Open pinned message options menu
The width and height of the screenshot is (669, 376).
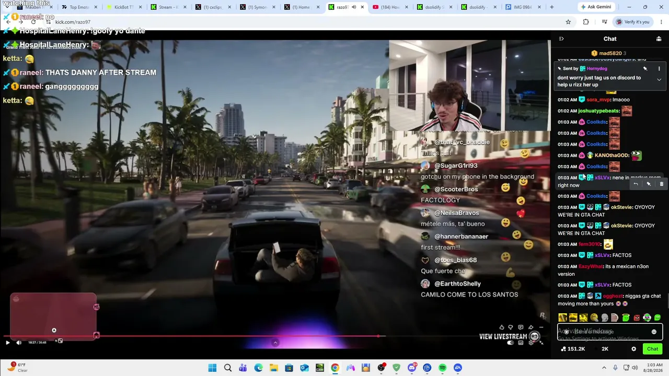coord(659,68)
